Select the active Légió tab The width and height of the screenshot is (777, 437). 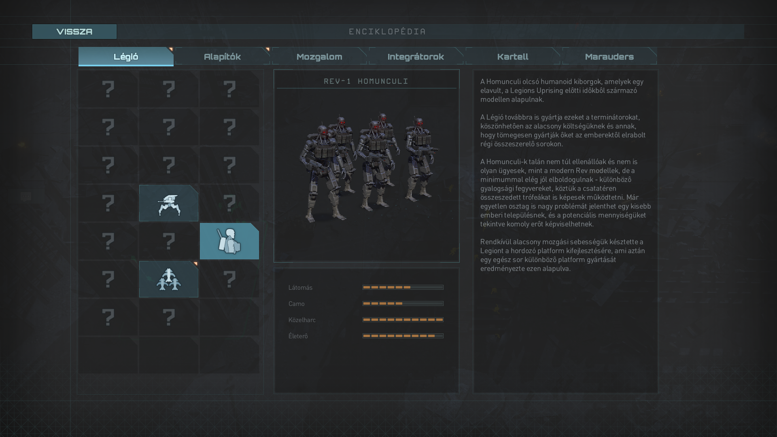click(126, 57)
